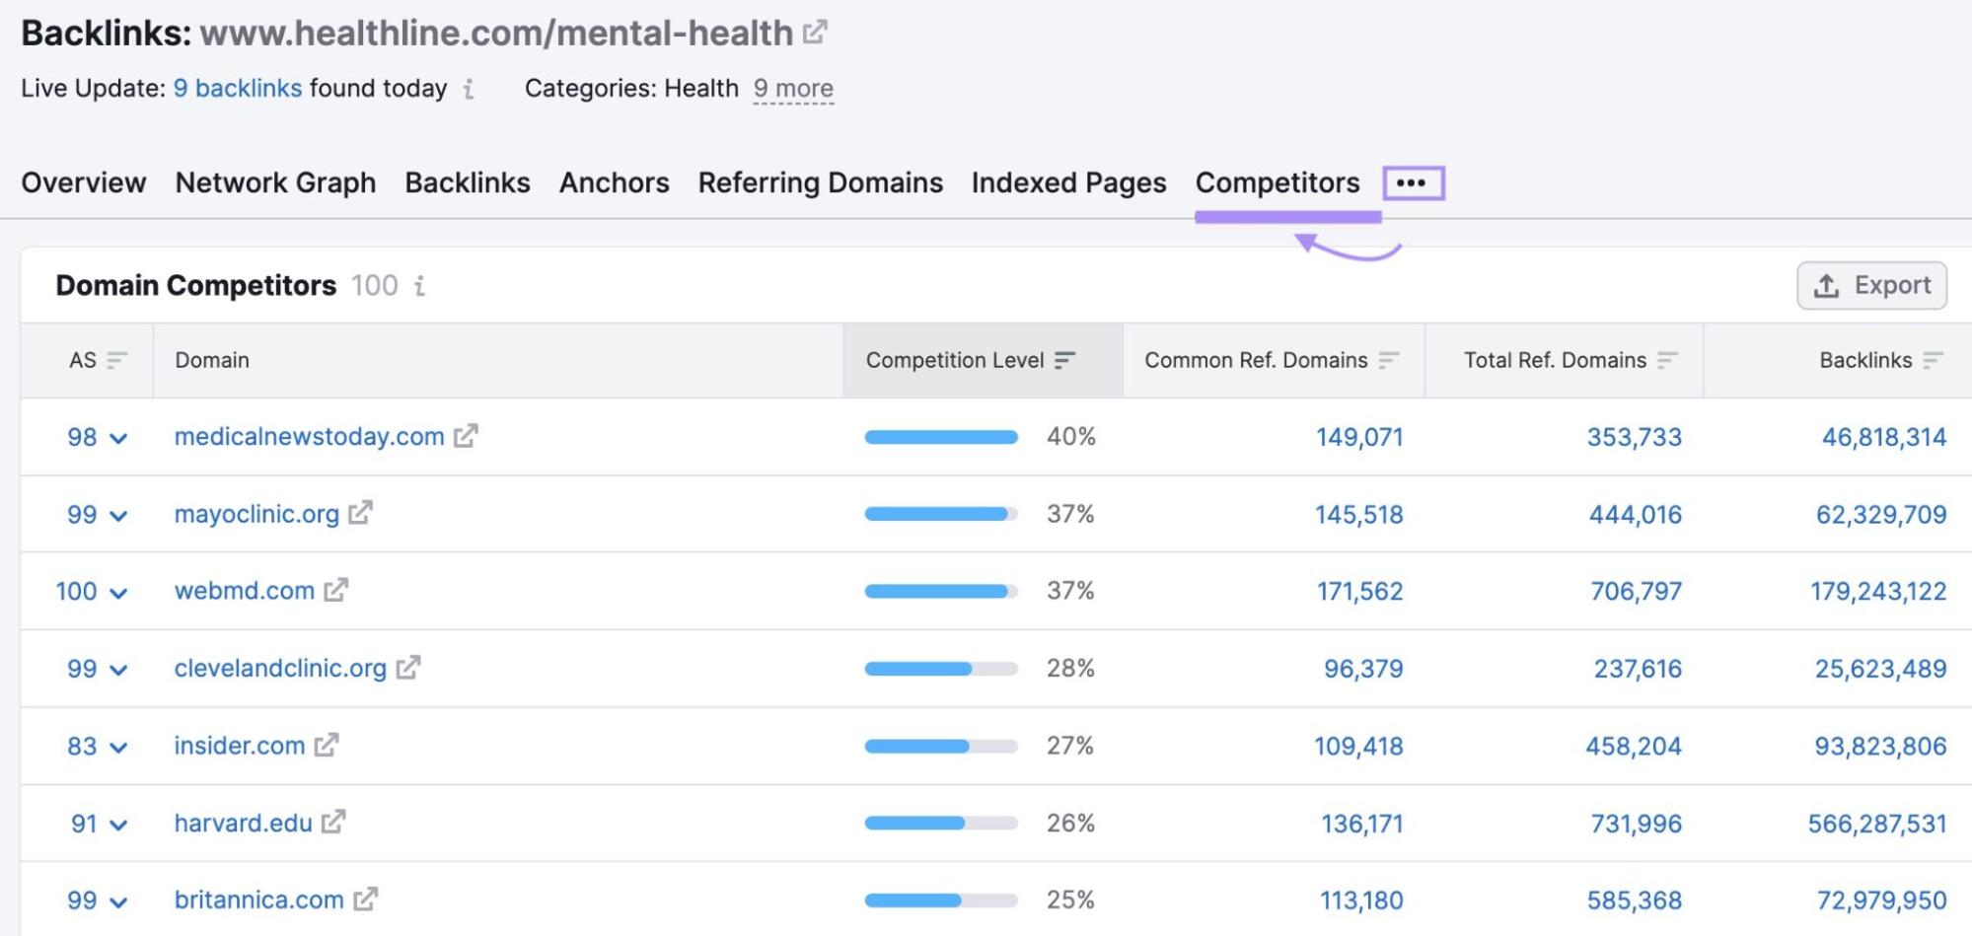
Task: Click the Export upload icon
Action: click(1824, 285)
